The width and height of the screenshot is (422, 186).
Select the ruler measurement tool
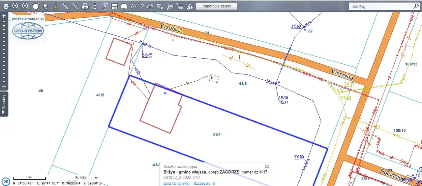click(x=65, y=6)
